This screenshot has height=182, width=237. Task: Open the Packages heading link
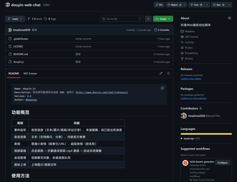[187, 89]
